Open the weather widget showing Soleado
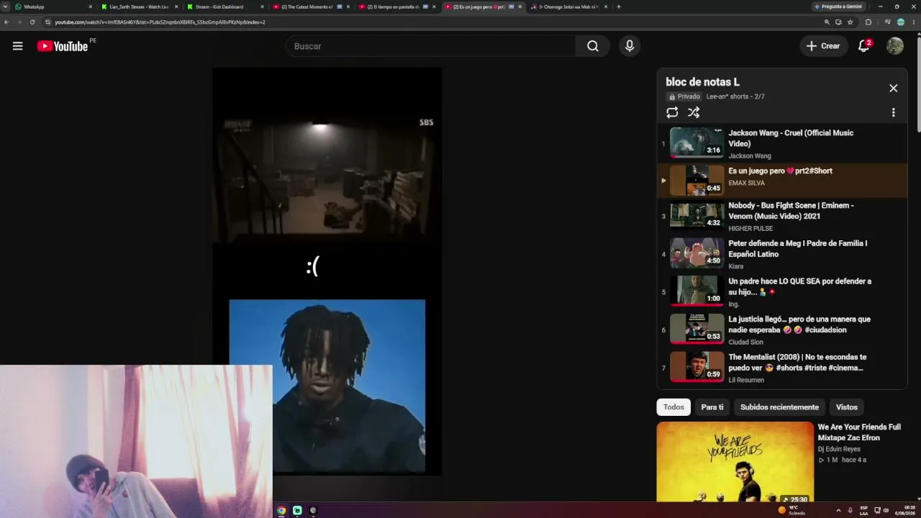Image resolution: width=921 pixels, height=518 pixels. (791, 510)
